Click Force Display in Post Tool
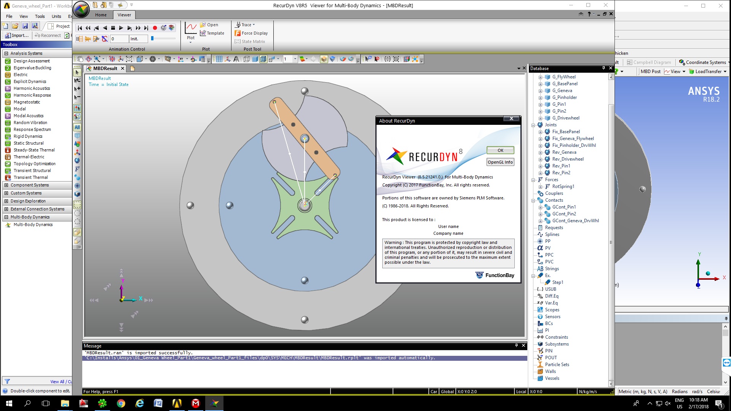This screenshot has height=411, width=731. [251, 33]
